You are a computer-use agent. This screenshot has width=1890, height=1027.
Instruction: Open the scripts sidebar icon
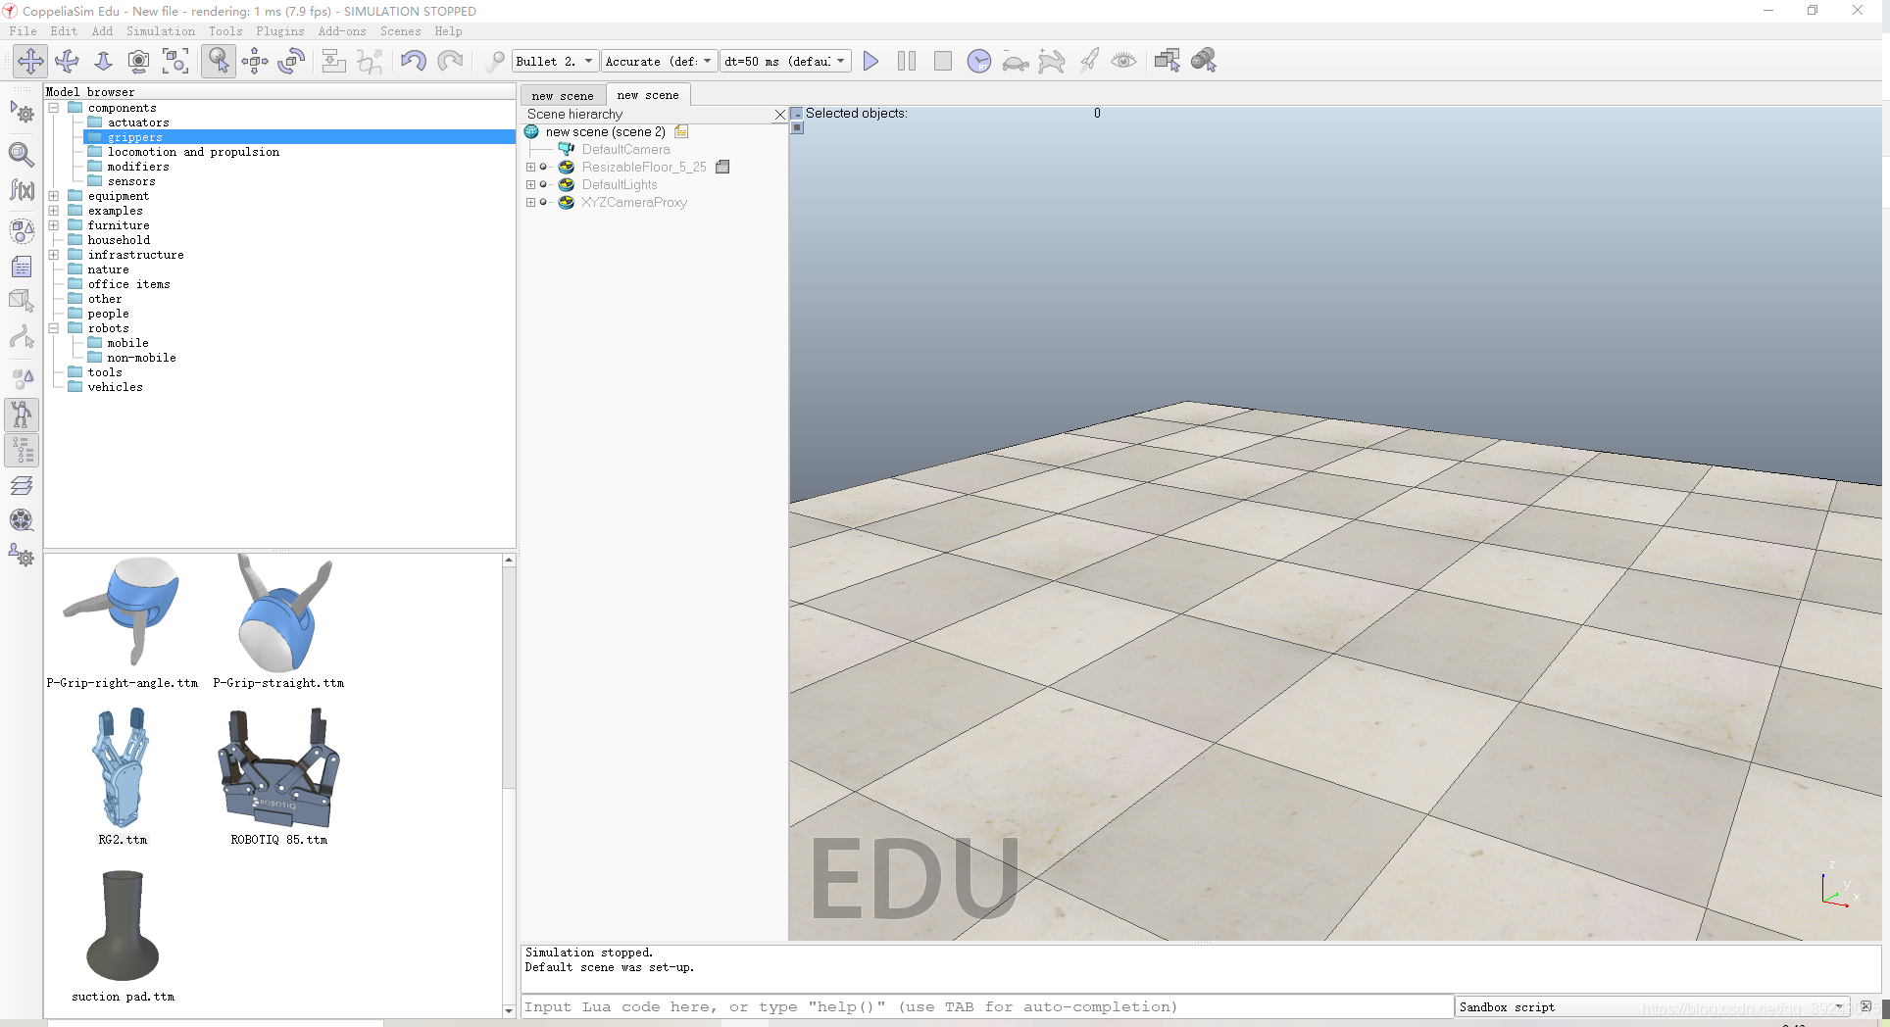(x=22, y=267)
